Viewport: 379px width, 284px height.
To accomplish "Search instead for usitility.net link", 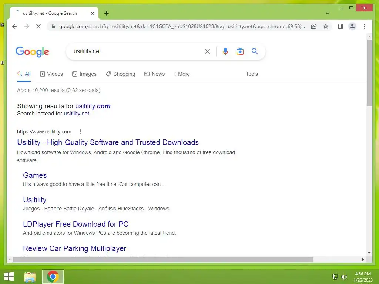I will pyautogui.click(x=77, y=114).
